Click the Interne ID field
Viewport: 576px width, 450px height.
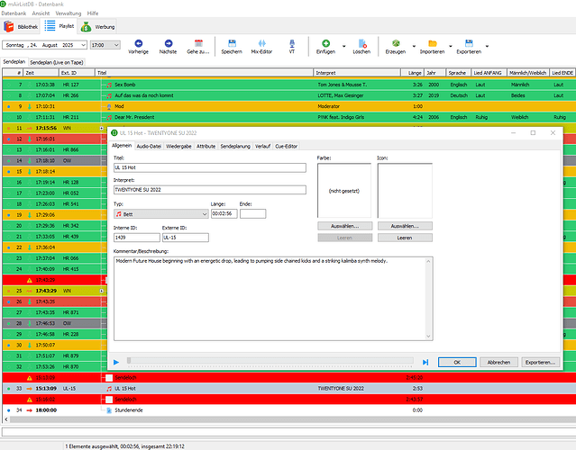[x=137, y=238]
